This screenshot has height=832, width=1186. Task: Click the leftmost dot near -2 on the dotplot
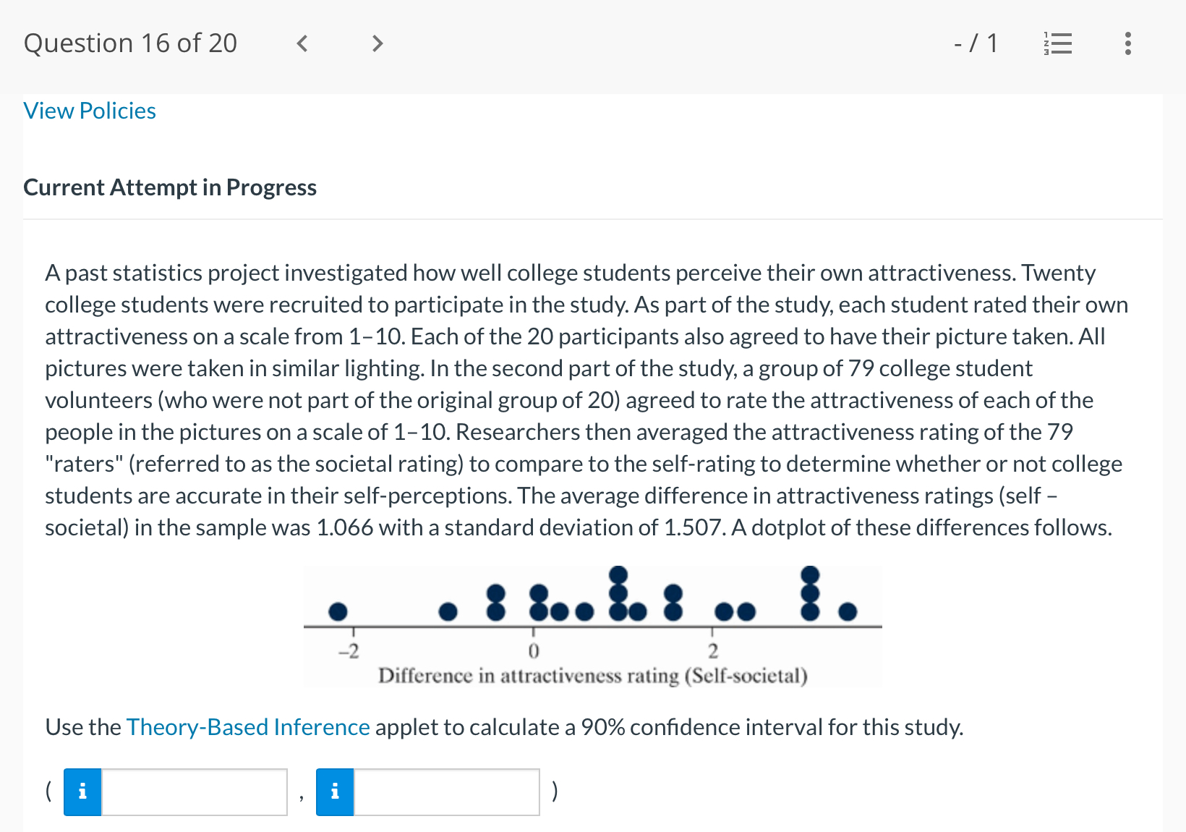(338, 611)
